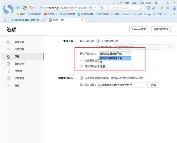This screenshot has height=143, width=177.
Task: Toggle the 每次下载前询问 checkbox
Action: [x=82, y=66]
